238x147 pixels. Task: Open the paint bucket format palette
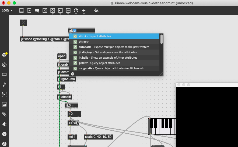click(x=96, y=10)
